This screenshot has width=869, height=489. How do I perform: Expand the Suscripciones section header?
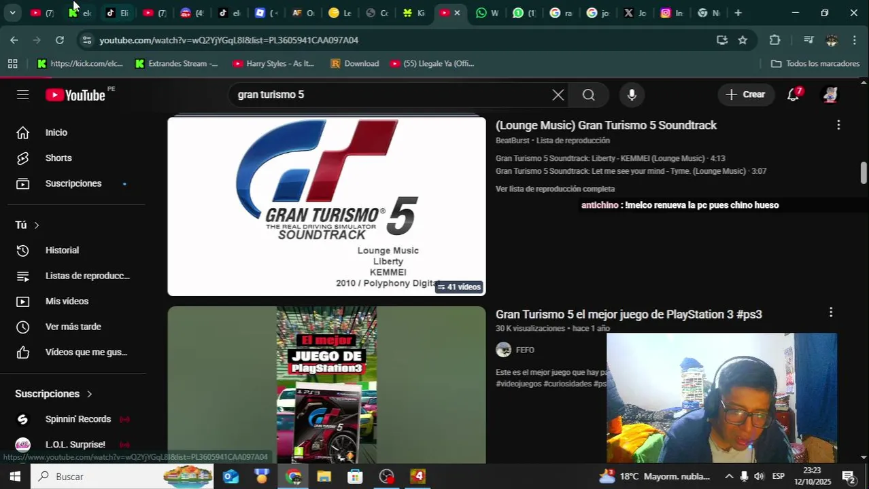(54, 394)
